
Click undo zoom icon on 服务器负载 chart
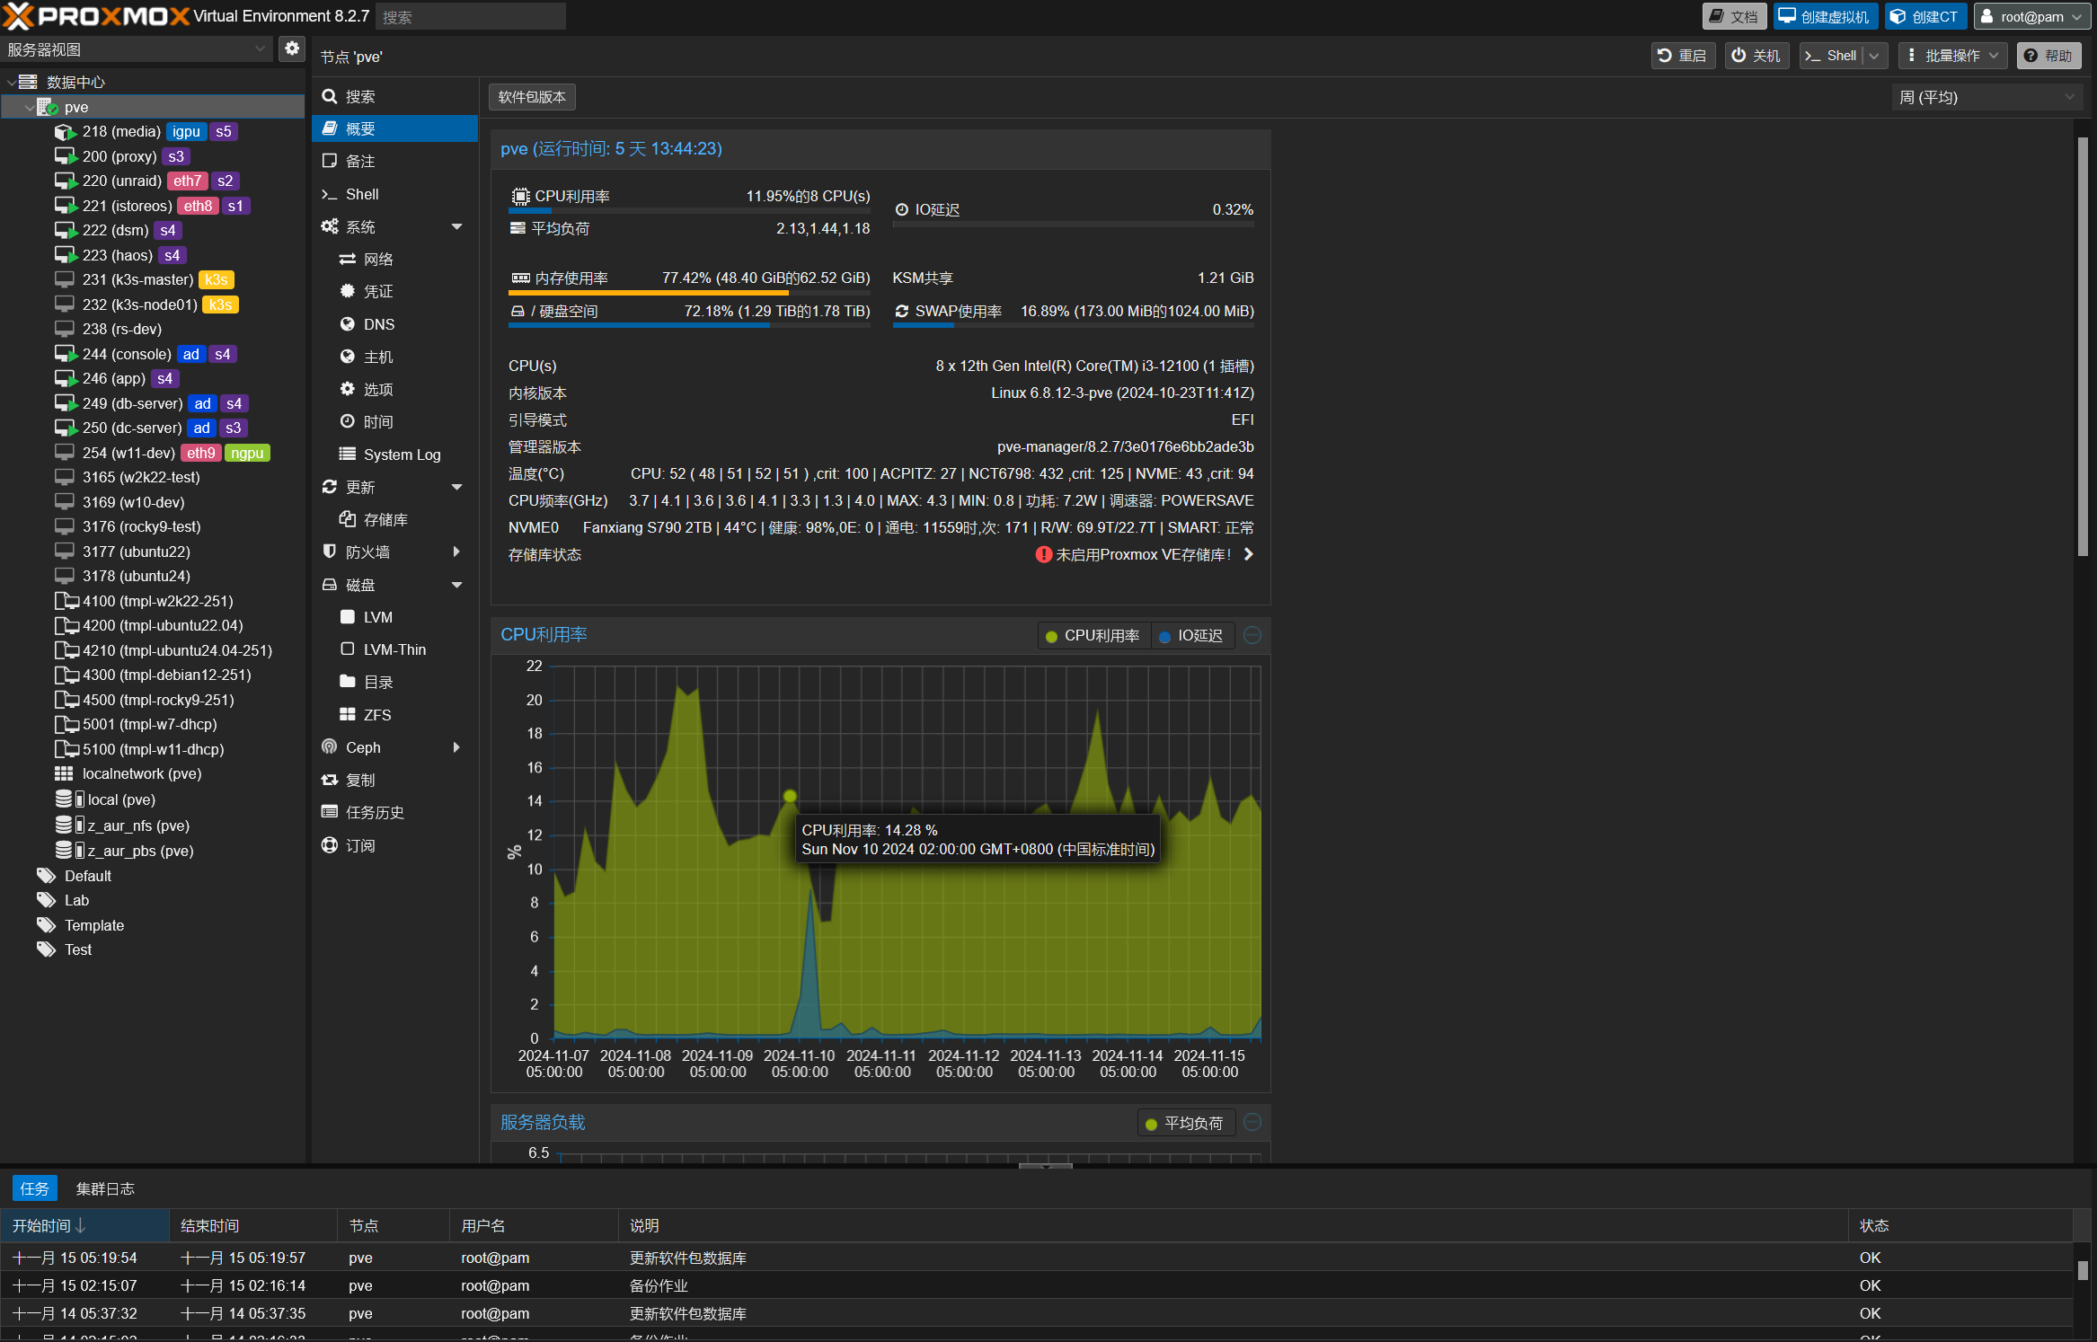click(1252, 1123)
